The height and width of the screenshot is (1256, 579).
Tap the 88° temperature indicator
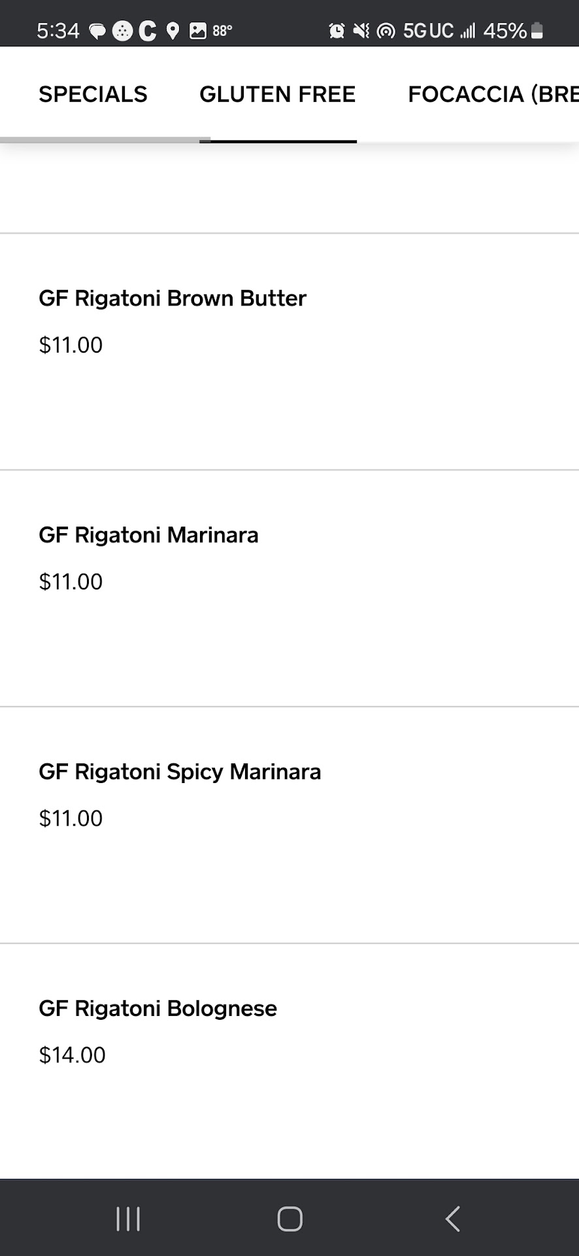pyautogui.click(x=222, y=31)
